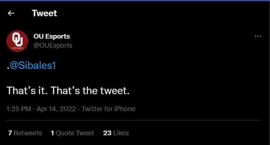The height and width of the screenshot is (145, 270).
Task: Click the @OUEsports handle
Action: (53, 45)
